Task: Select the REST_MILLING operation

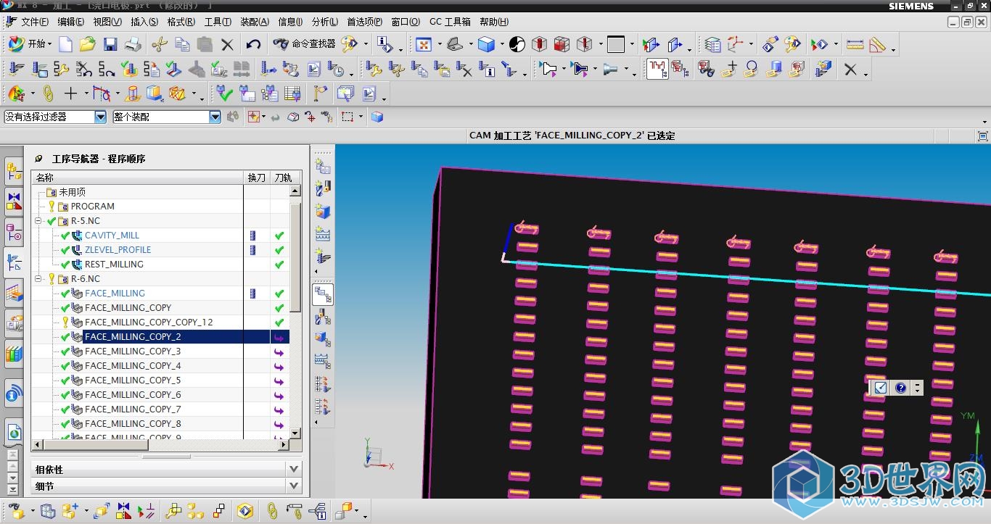Action: (x=114, y=265)
